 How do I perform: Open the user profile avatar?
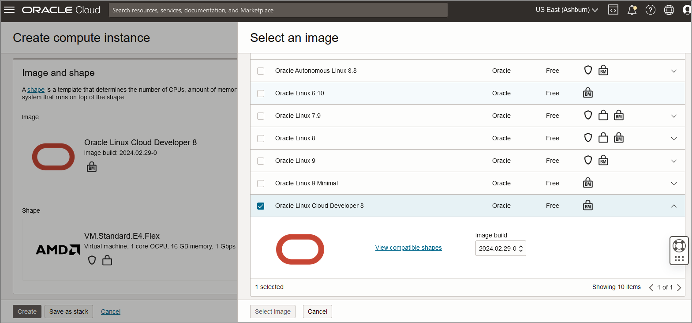(x=687, y=10)
